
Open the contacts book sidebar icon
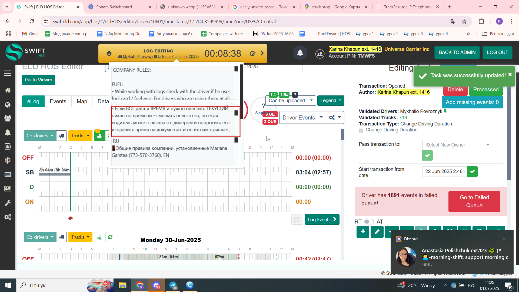click(8, 146)
